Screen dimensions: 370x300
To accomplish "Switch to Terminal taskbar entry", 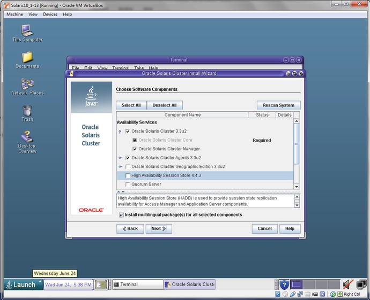I will (x=138, y=284).
